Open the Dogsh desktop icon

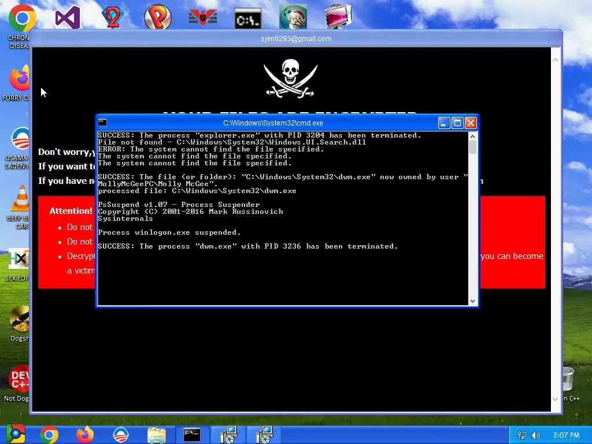tap(19, 319)
